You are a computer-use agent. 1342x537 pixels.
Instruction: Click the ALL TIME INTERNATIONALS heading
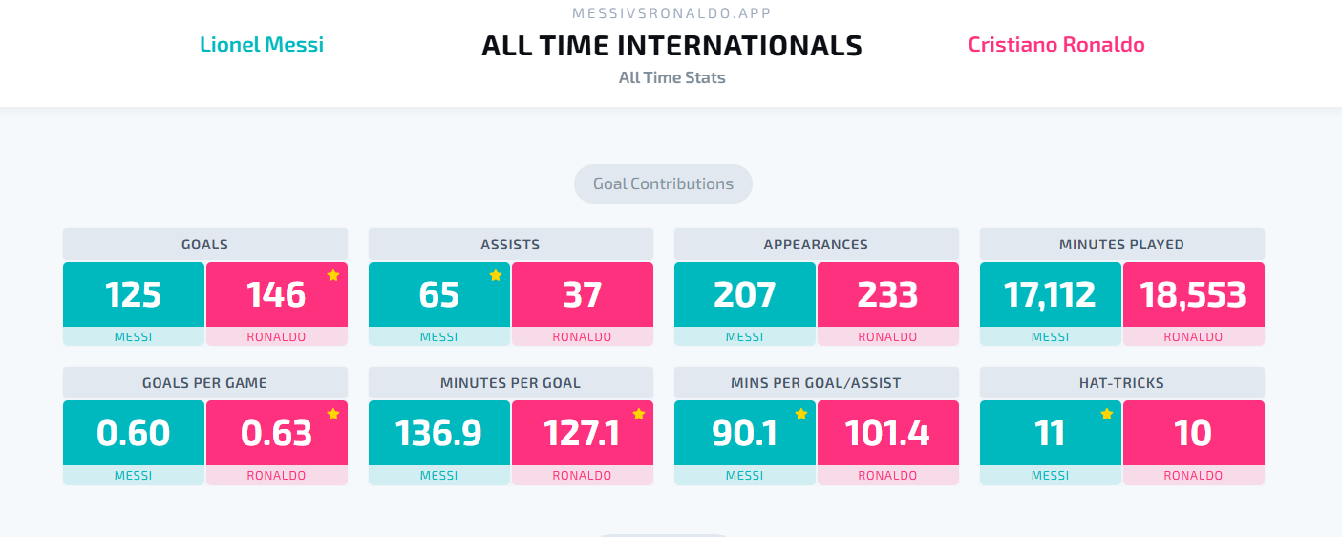[671, 45]
